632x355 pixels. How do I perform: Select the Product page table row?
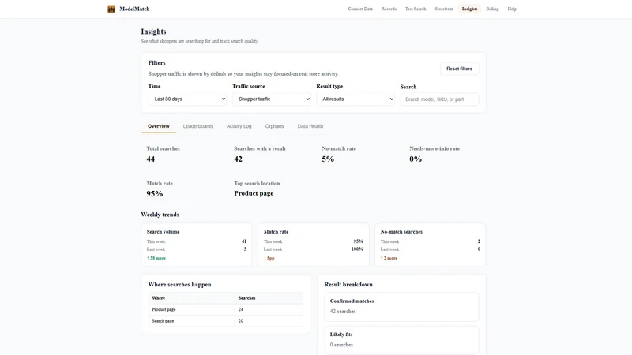click(225, 309)
